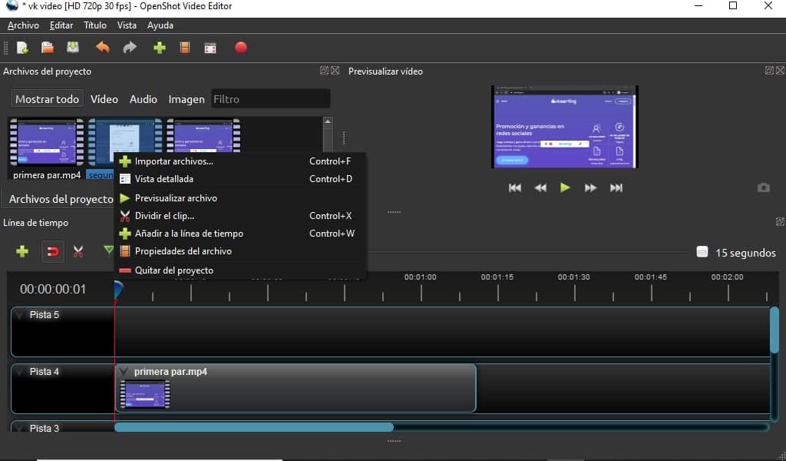Click the timeline vertical scrollbar
This screenshot has width=786, height=461.
coord(774,330)
